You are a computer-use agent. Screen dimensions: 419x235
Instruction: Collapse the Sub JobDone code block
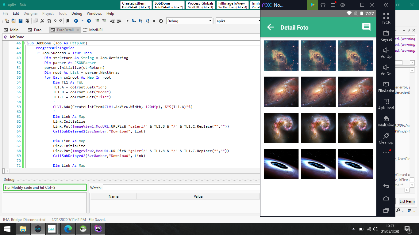click(25, 43)
